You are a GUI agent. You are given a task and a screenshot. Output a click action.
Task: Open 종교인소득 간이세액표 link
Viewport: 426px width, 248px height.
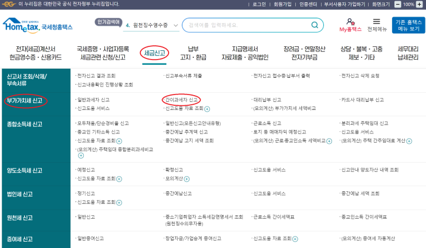(x=364, y=217)
